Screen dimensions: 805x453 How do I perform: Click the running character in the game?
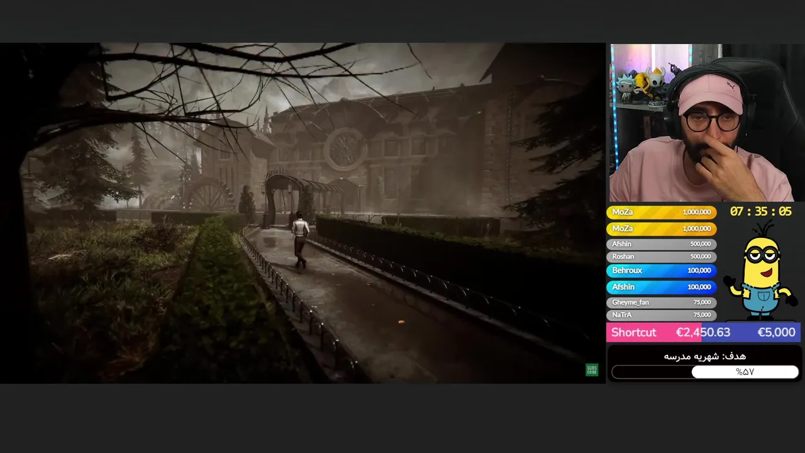(x=300, y=240)
